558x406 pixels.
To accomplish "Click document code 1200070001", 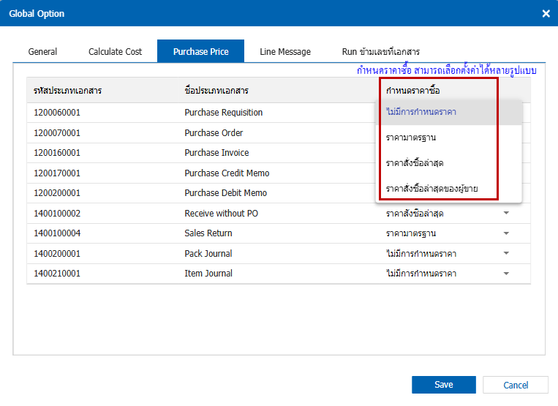I will (57, 133).
